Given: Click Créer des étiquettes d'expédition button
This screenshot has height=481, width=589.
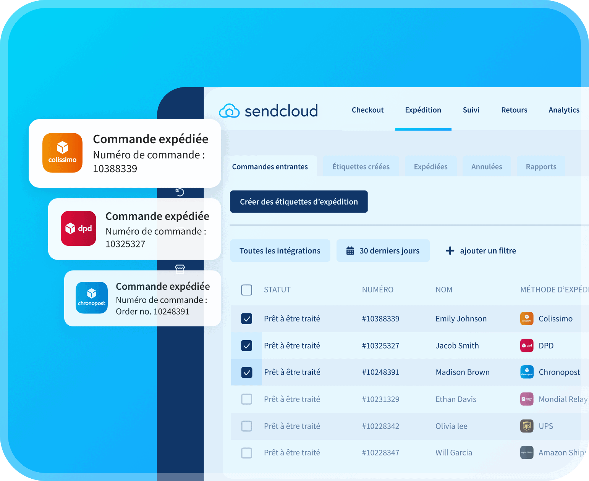Looking at the screenshot, I should (x=299, y=202).
